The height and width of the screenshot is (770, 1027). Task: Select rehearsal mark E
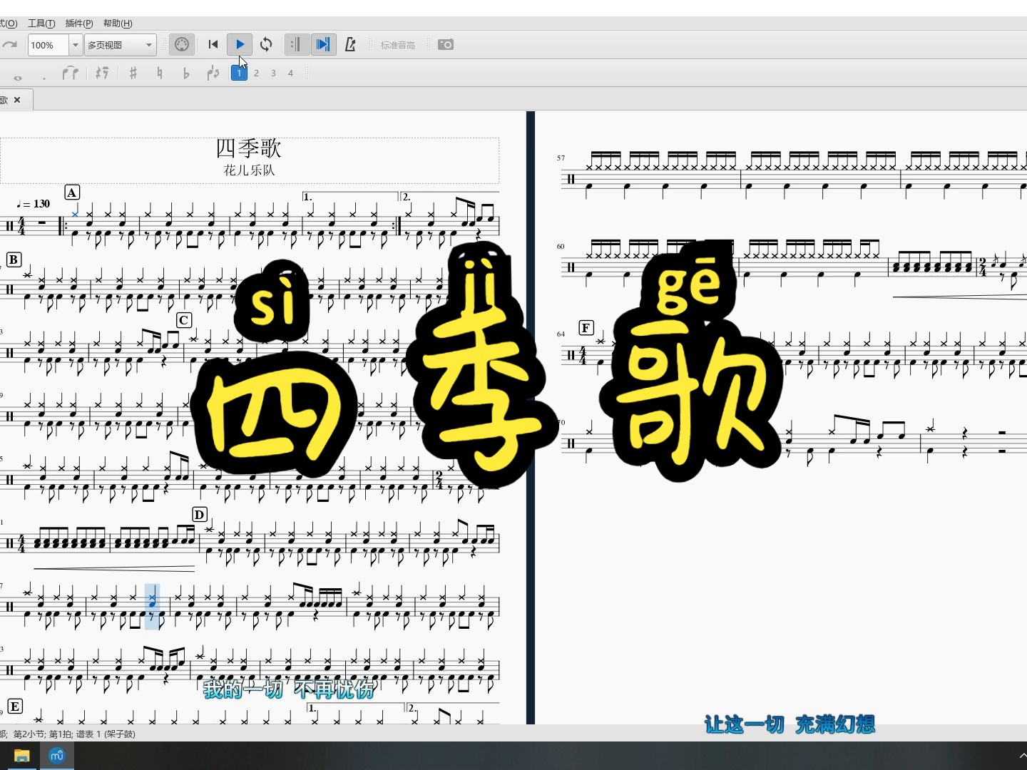tap(15, 706)
